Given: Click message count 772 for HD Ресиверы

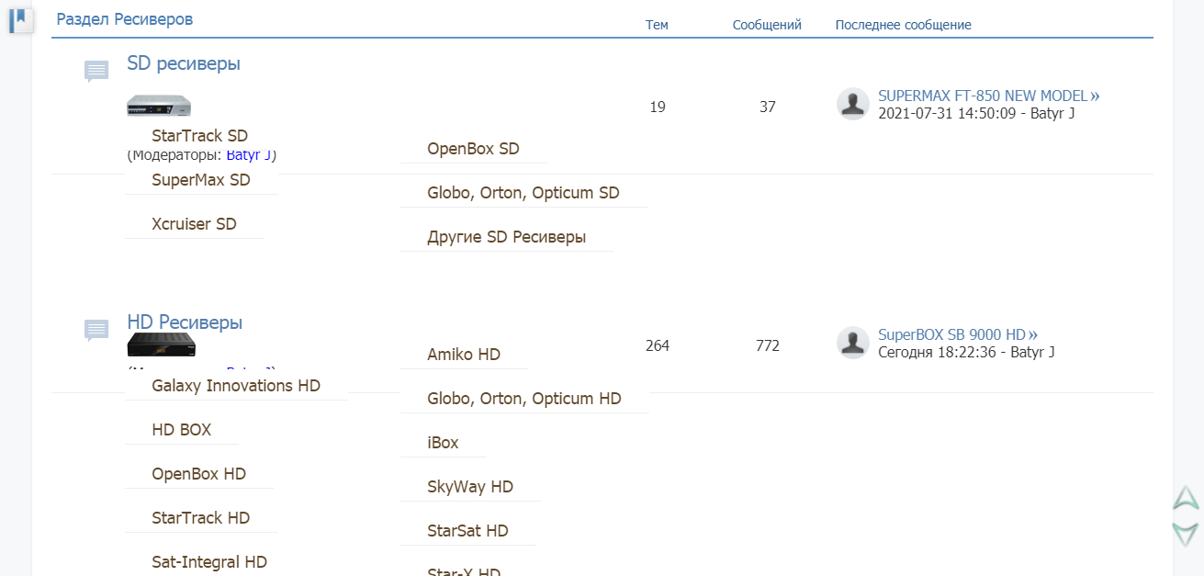Looking at the screenshot, I should 768,345.
